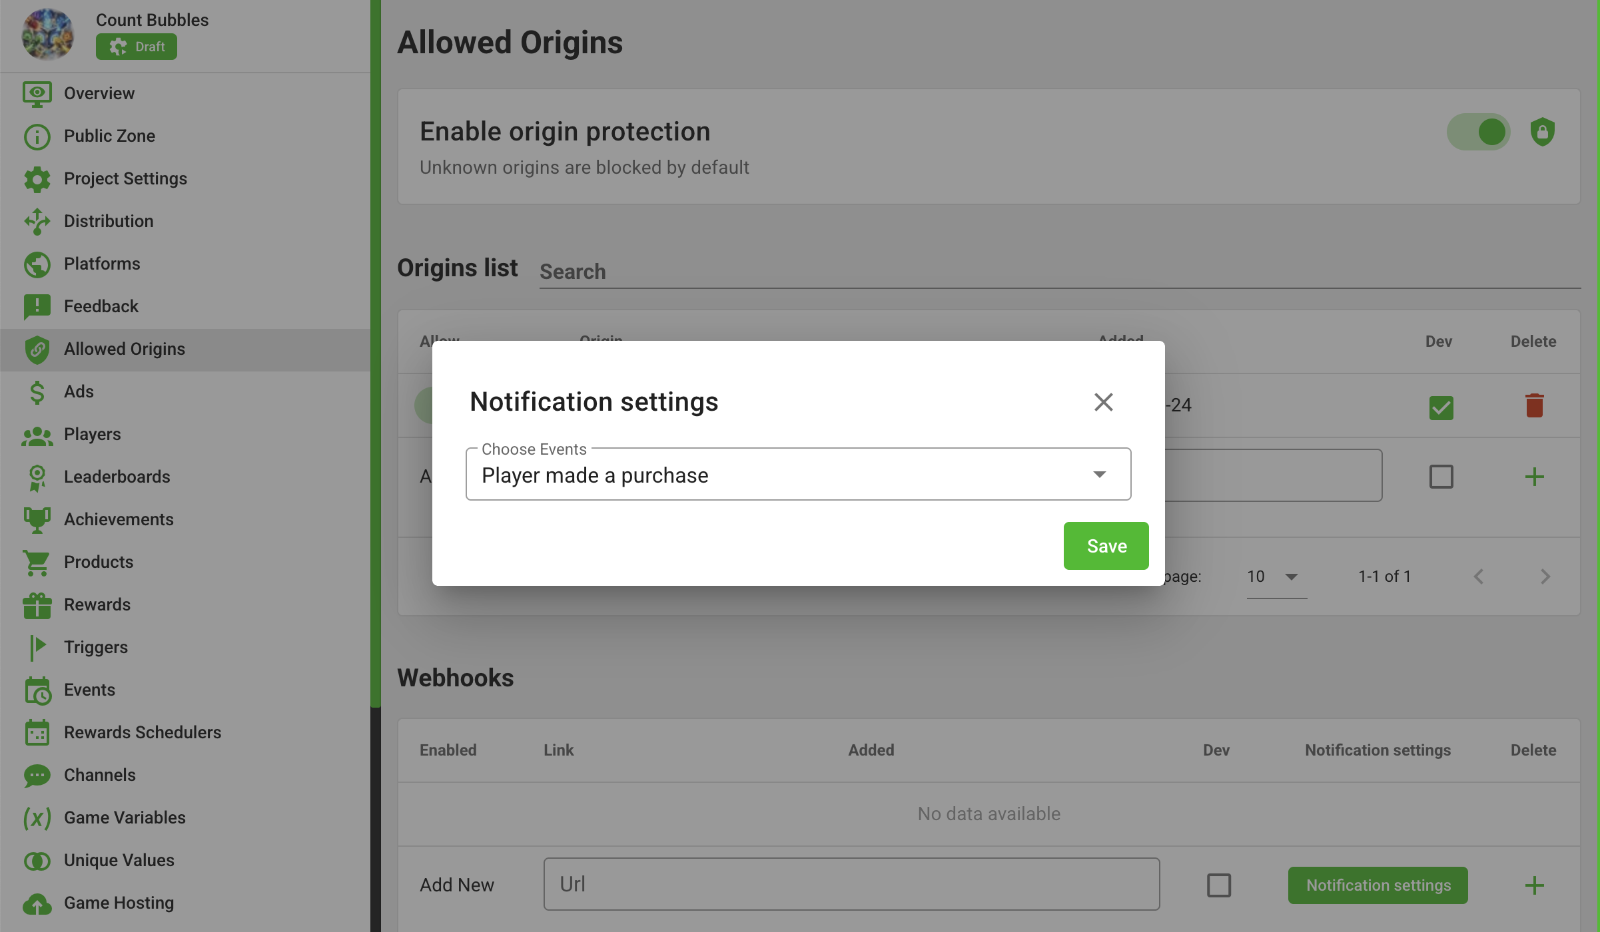Go to previous page of origins list
The width and height of the screenshot is (1600, 932).
(x=1479, y=577)
